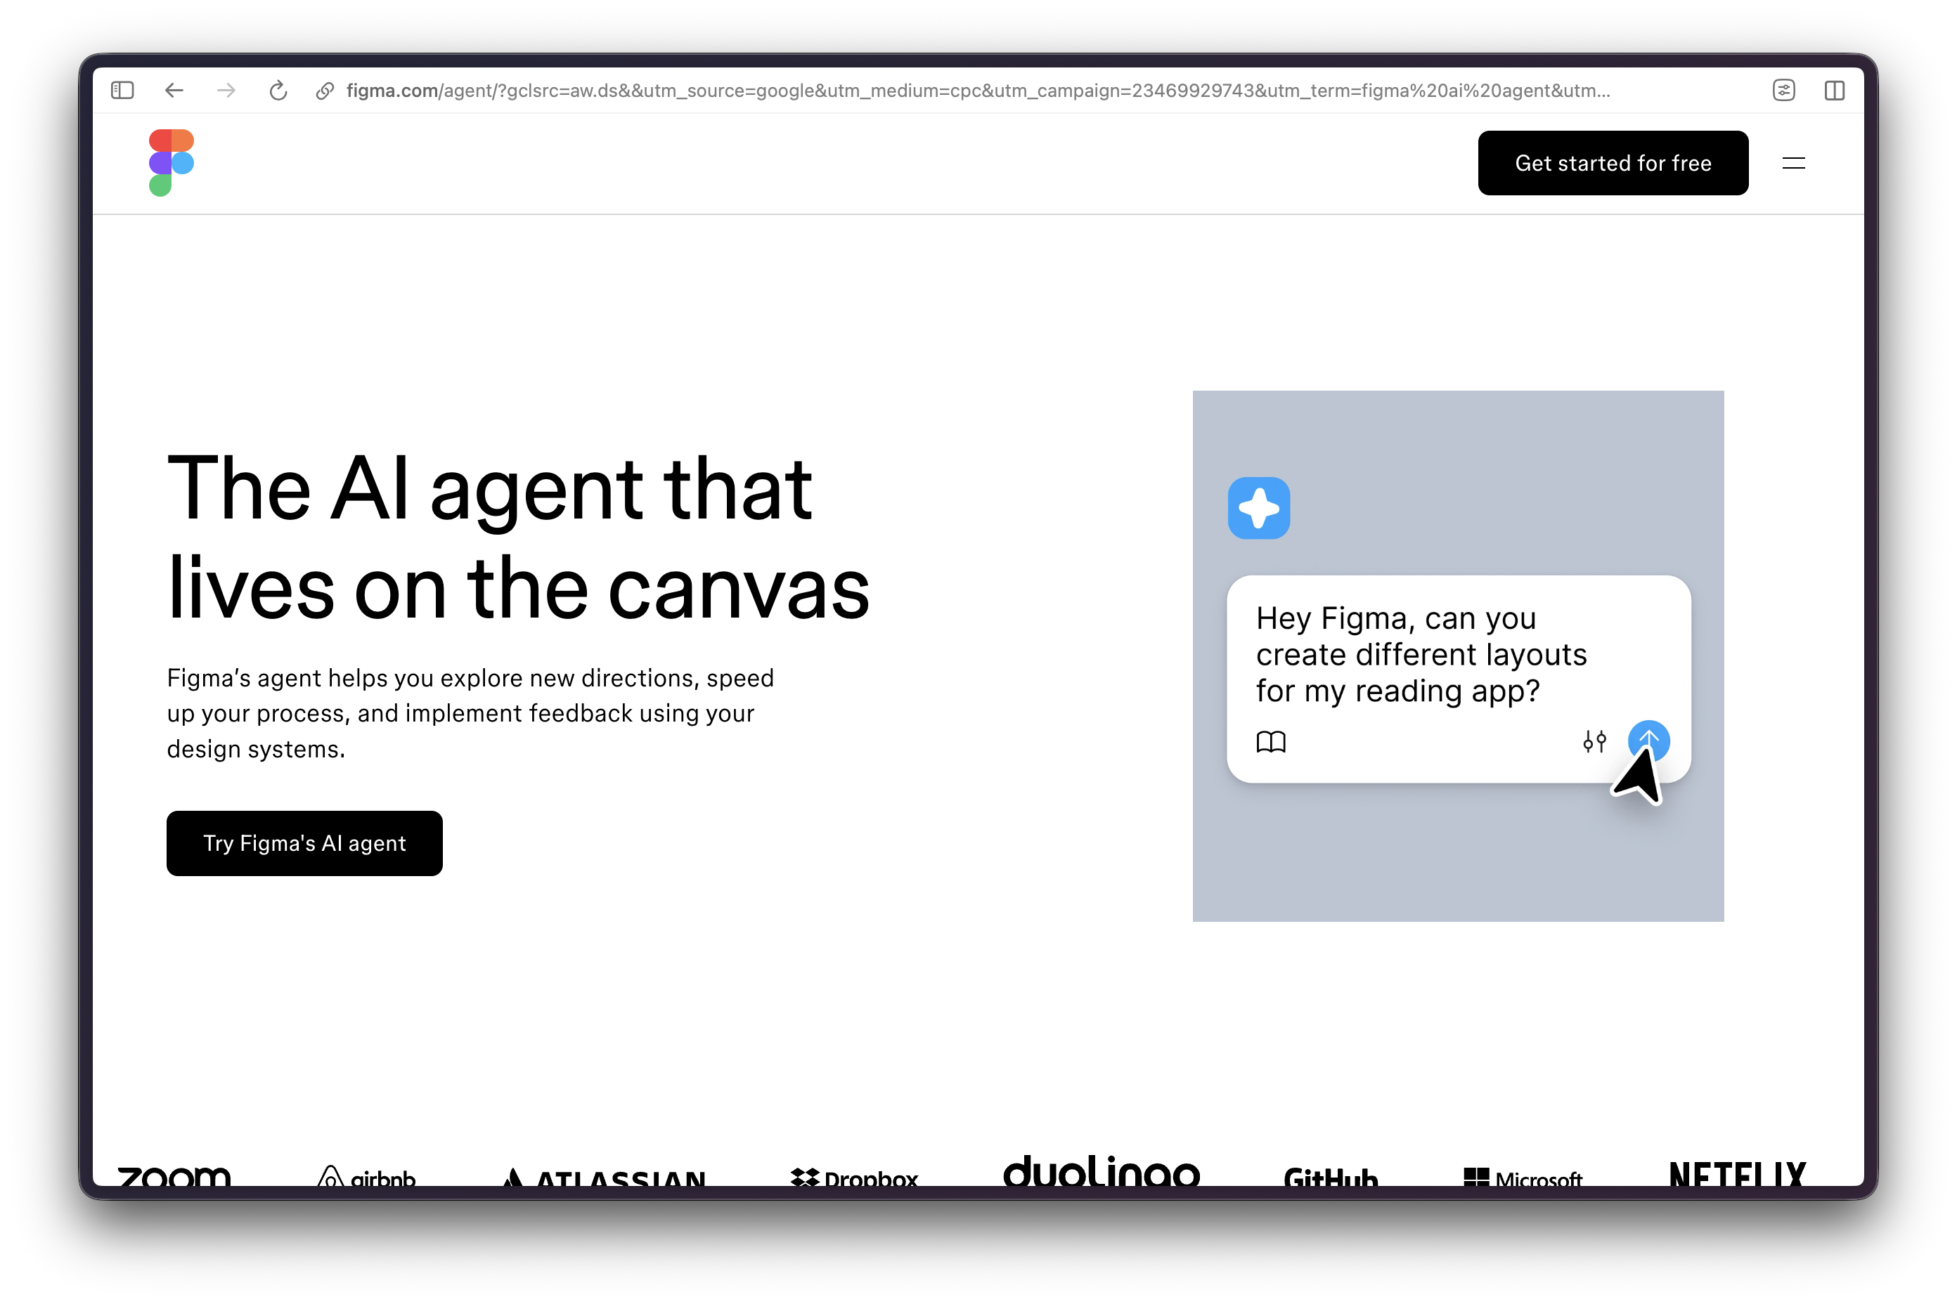
Task: Click the blue sparkle AI agent icon
Action: (x=1259, y=508)
